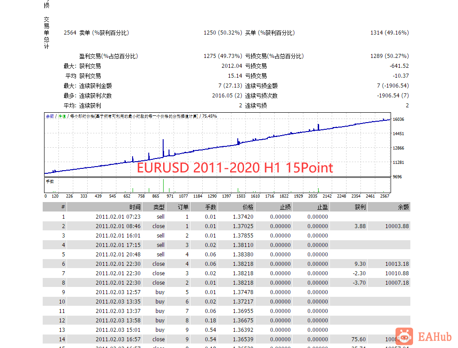
Task: Click y-axis label 16036
Action: click(x=398, y=119)
